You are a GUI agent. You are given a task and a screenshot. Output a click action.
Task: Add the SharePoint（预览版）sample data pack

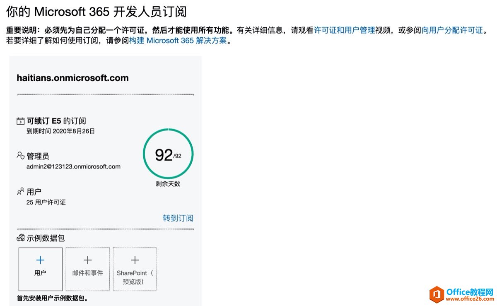(x=135, y=269)
